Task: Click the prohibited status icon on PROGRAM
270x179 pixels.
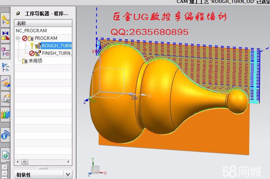Action: point(25,38)
